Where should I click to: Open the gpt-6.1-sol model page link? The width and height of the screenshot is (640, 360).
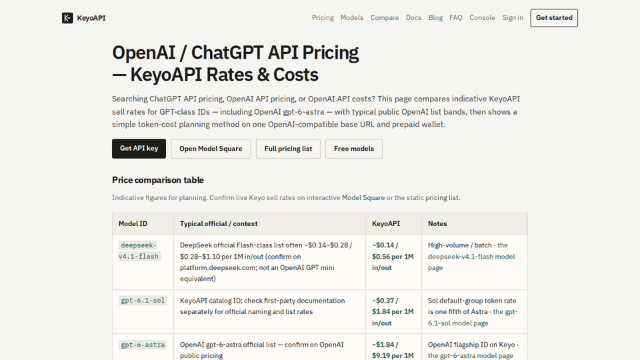point(473,317)
